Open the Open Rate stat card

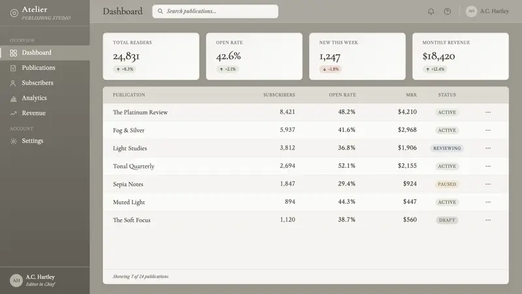pos(254,56)
